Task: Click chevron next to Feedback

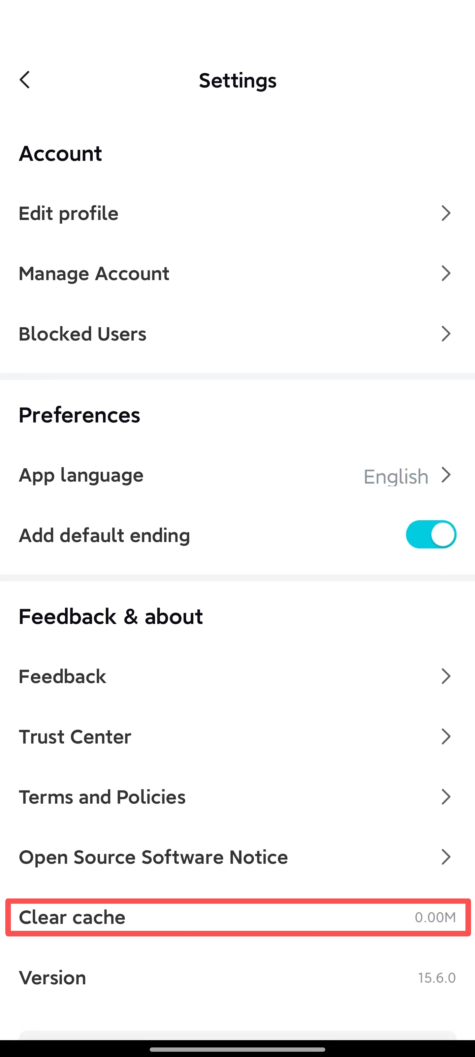Action: (446, 676)
